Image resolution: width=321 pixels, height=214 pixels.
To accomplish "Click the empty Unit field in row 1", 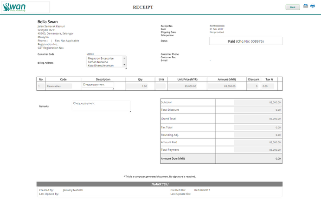I will point(160,86).
